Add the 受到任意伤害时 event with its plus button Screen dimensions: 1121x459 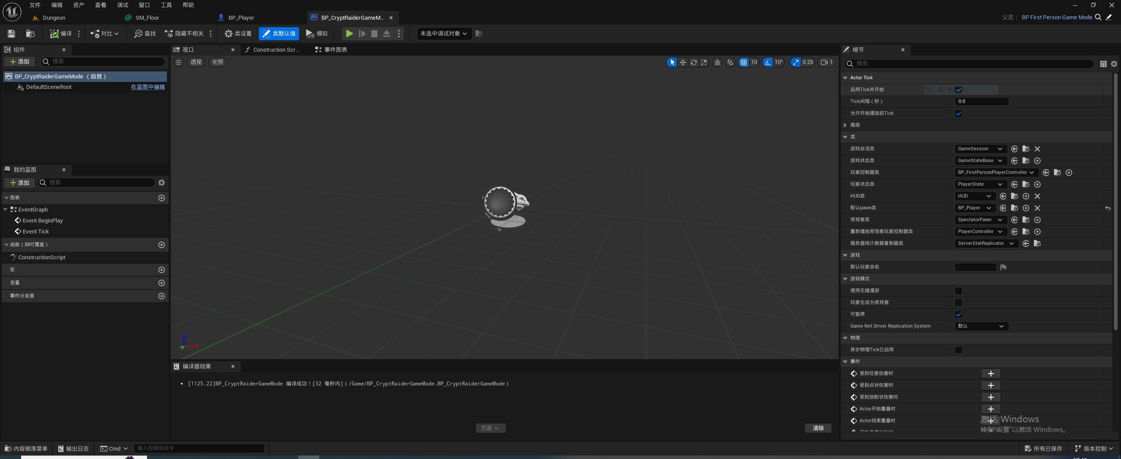pyautogui.click(x=991, y=374)
